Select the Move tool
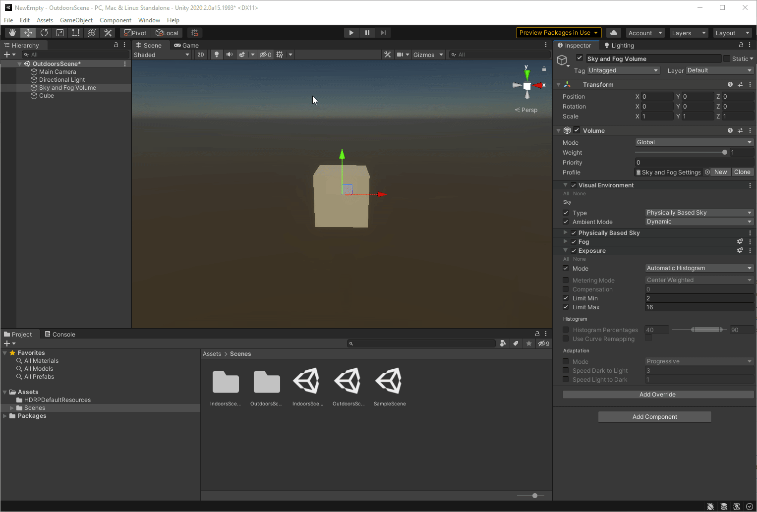757x512 pixels. tap(28, 33)
